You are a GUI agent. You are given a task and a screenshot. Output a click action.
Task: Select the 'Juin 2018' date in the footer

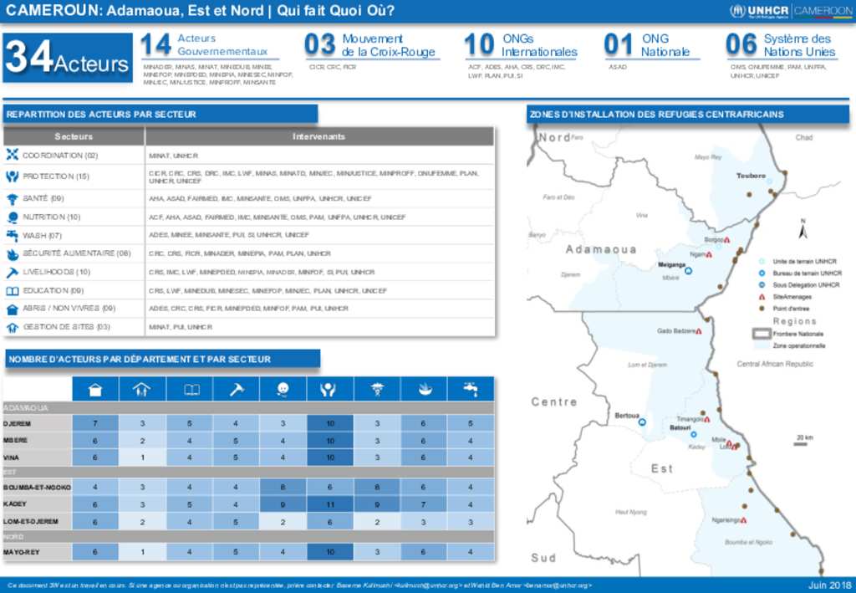pyautogui.click(x=828, y=585)
